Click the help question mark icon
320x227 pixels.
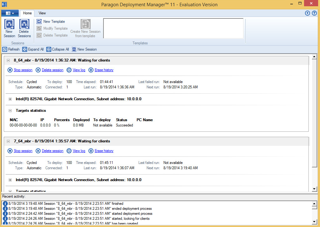pyautogui.click(x=314, y=13)
